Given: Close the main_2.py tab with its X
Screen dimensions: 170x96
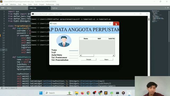Looking at the screenshot, I should pyautogui.click(x=49, y=8).
